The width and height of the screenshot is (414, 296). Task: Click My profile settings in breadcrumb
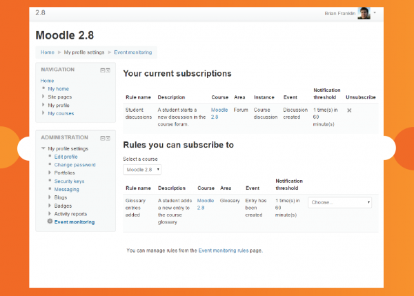[x=84, y=52]
